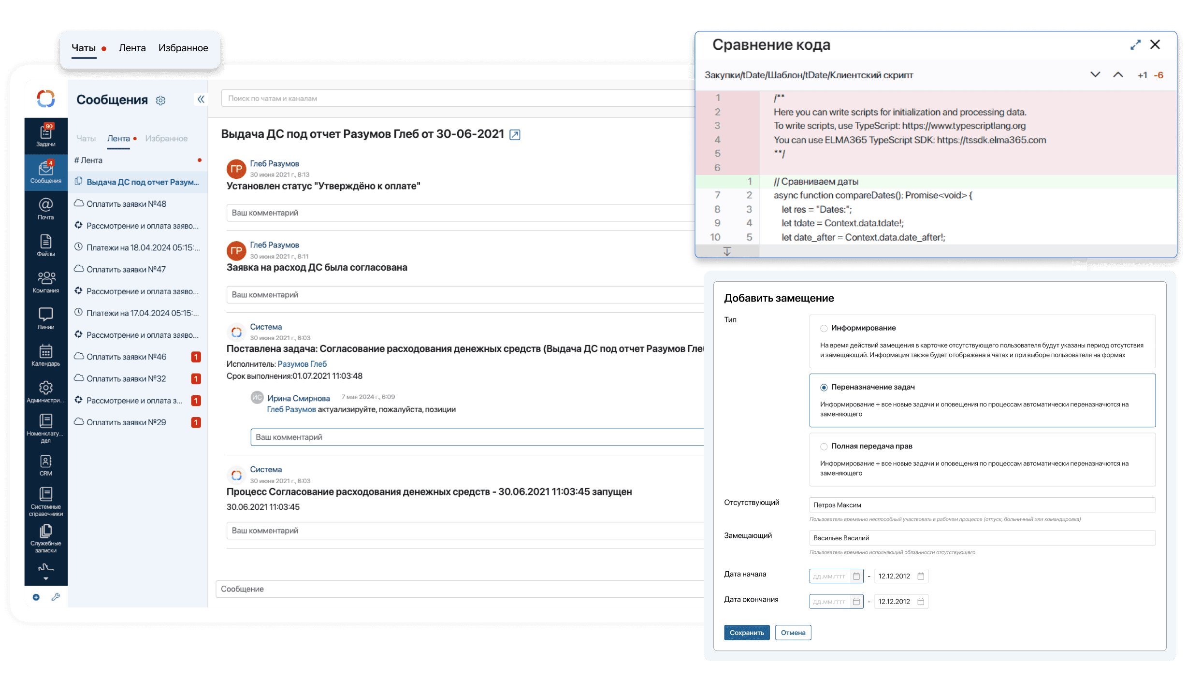Go to previous difference with up chevron

[x=1118, y=75]
